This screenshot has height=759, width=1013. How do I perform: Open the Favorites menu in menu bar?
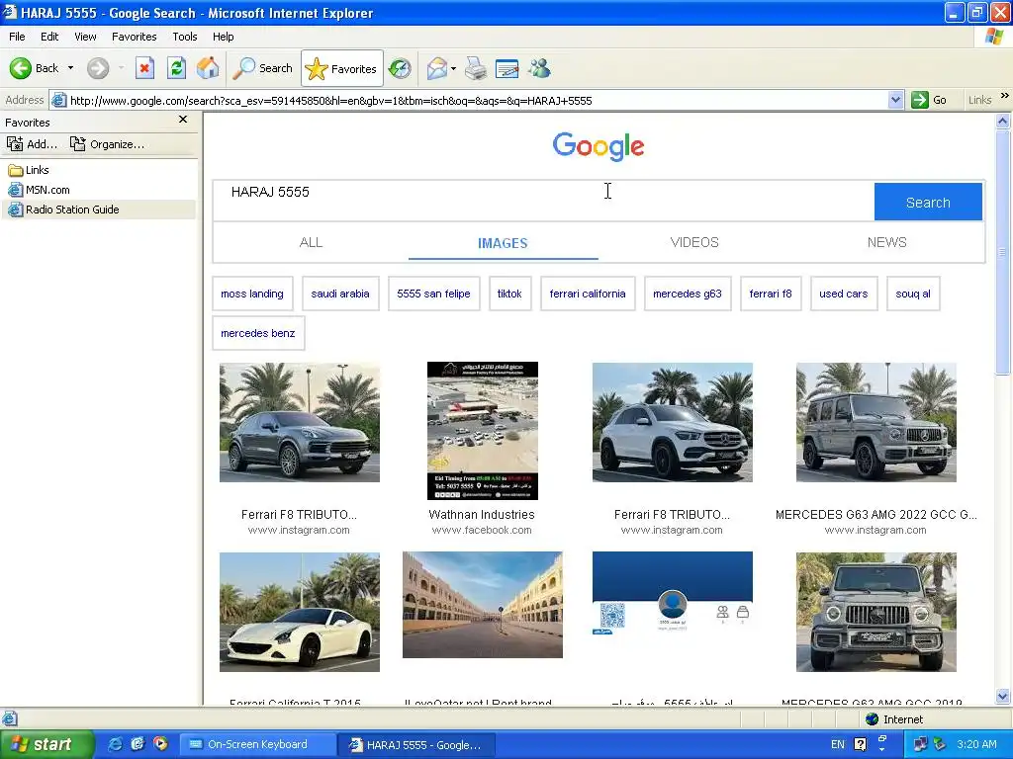click(x=134, y=37)
